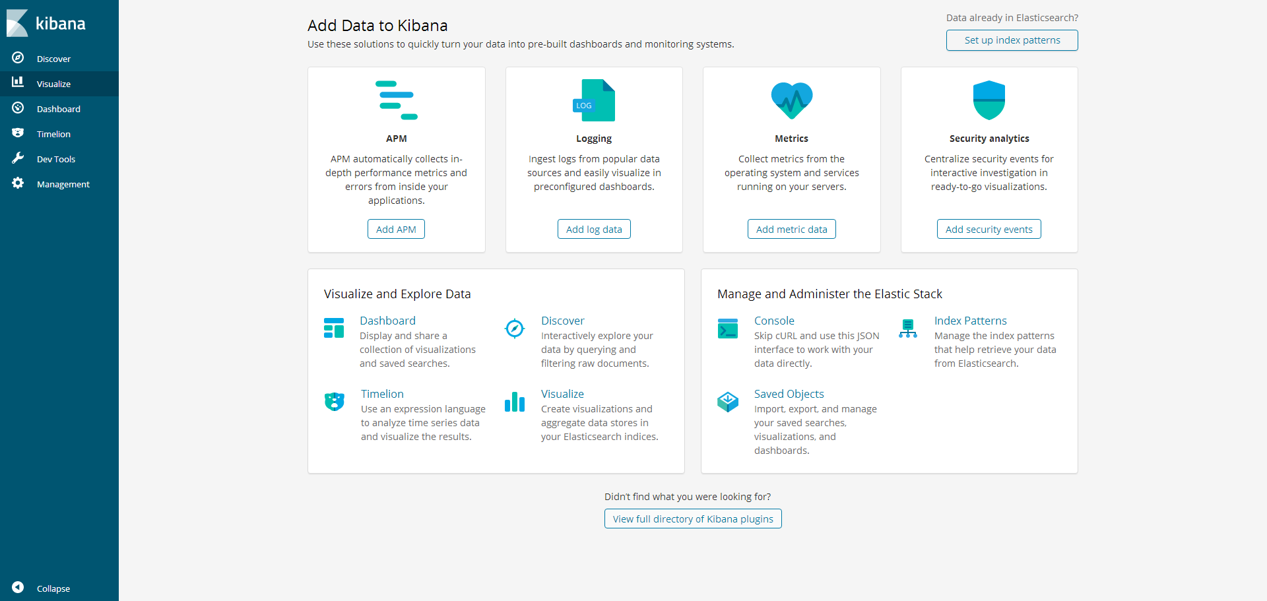Open the Console link
The width and height of the screenshot is (1267, 601).
[x=774, y=321]
